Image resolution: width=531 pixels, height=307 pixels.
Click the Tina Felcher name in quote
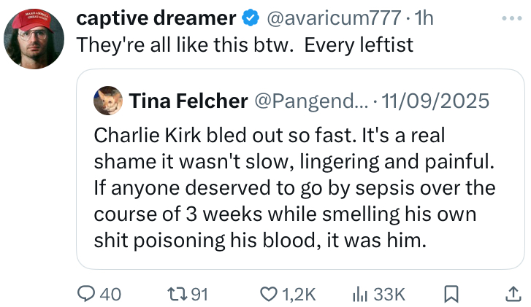tap(188, 101)
